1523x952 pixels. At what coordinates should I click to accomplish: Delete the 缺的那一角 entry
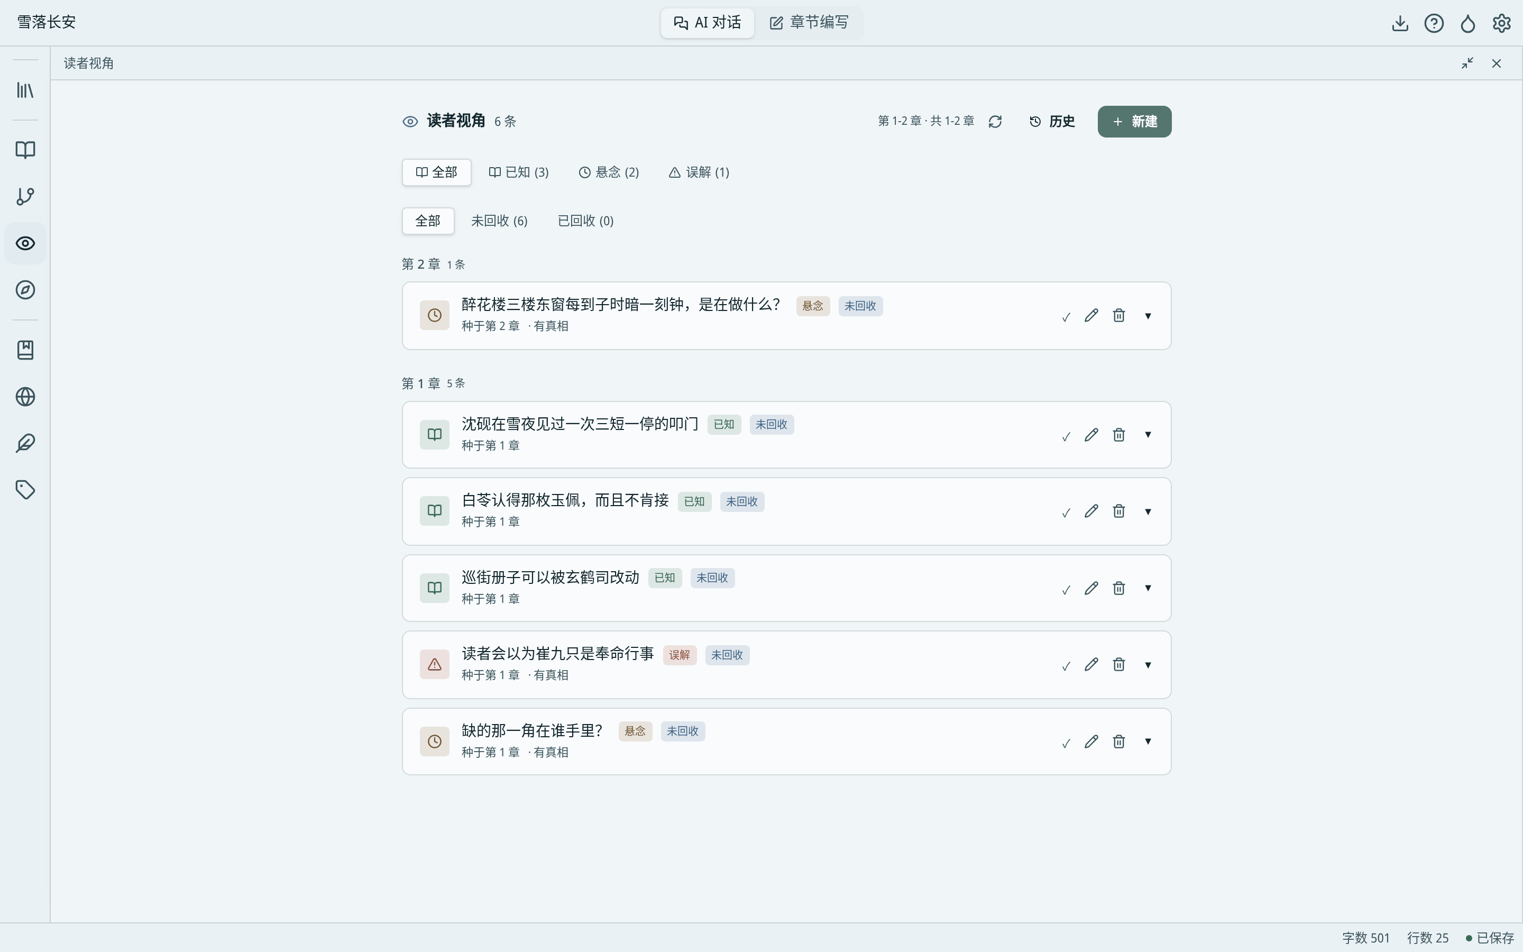pyautogui.click(x=1118, y=742)
